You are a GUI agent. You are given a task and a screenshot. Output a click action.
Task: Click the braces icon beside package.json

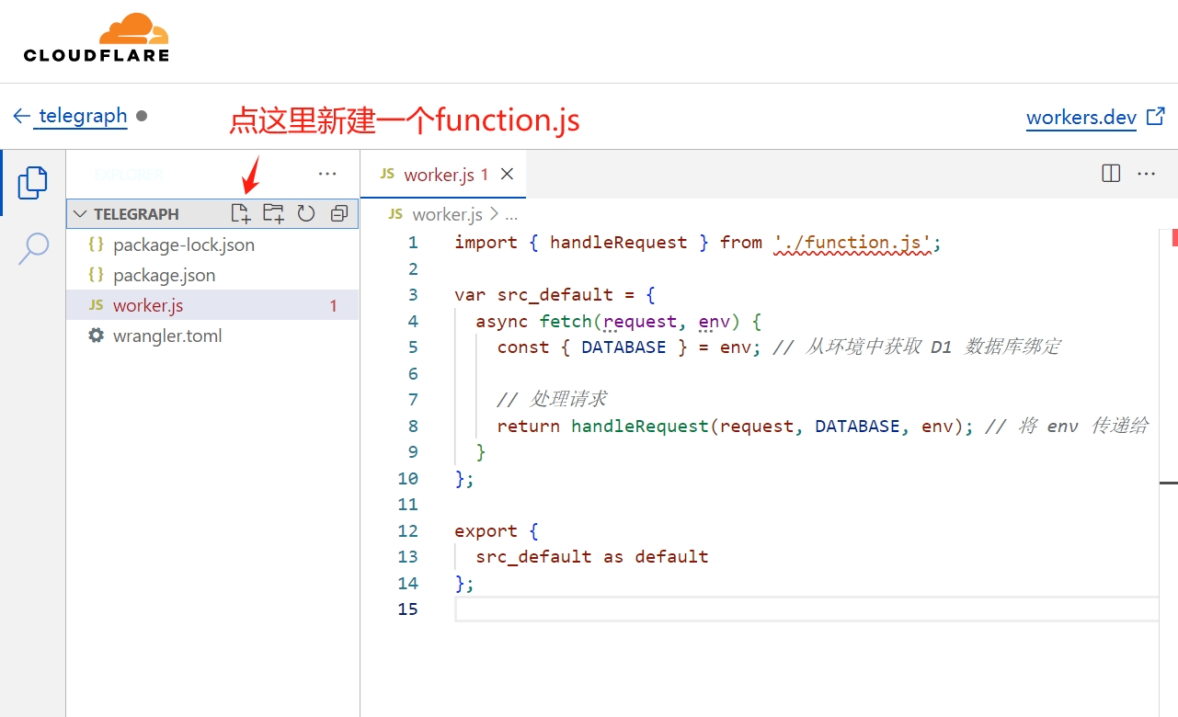pos(96,275)
